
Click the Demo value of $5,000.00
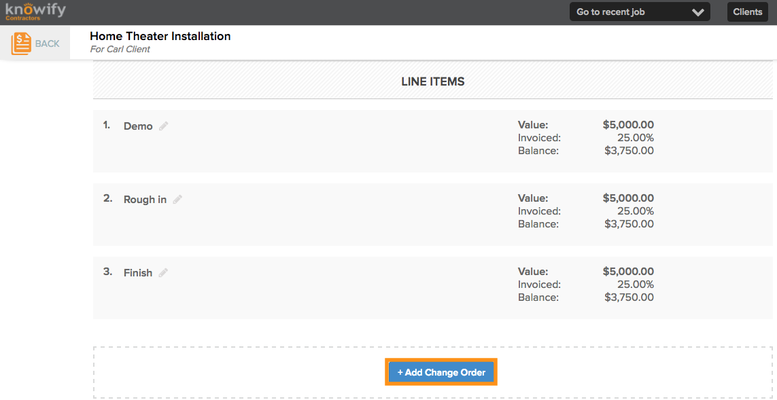[628, 125]
